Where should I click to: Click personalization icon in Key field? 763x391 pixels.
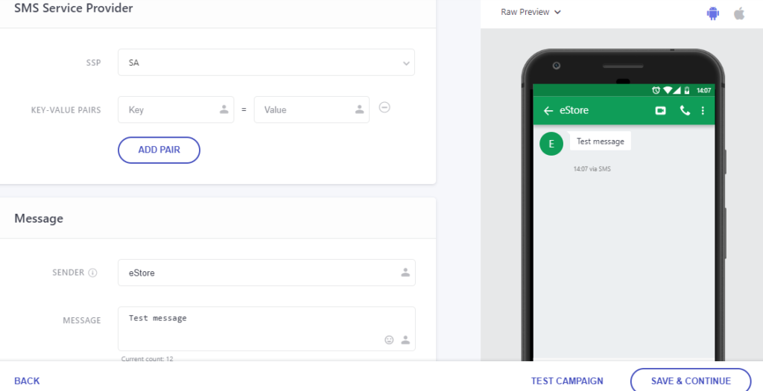(x=224, y=109)
